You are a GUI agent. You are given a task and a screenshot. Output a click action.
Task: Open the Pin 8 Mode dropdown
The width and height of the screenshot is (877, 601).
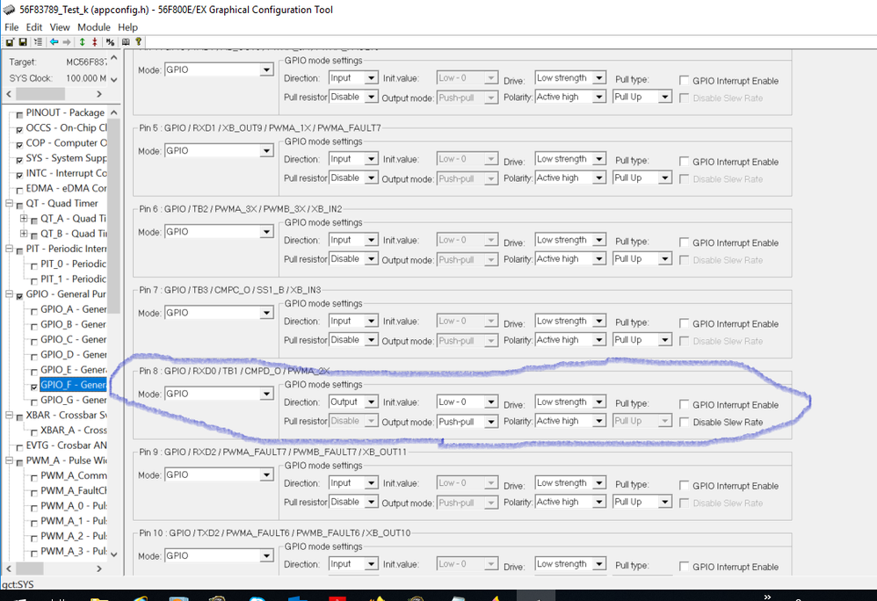point(266,395)
